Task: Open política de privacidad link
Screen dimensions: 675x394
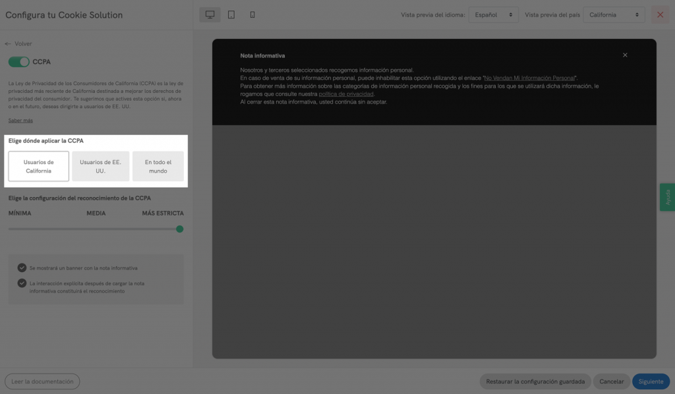Action: [346, 94]
